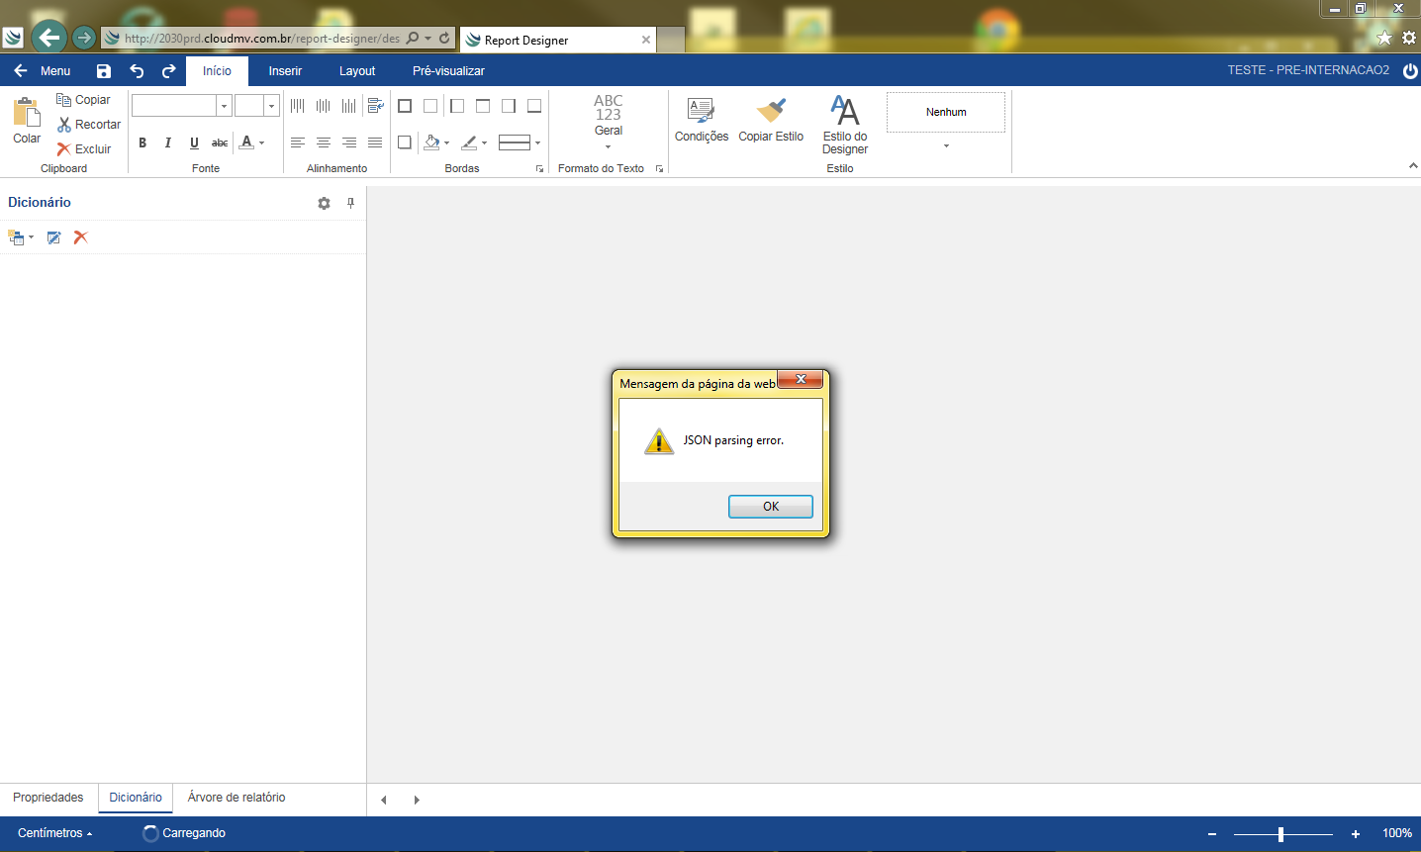Edit selected dictionary item
Screen dimensions: 1421x852
coord(54,237)
